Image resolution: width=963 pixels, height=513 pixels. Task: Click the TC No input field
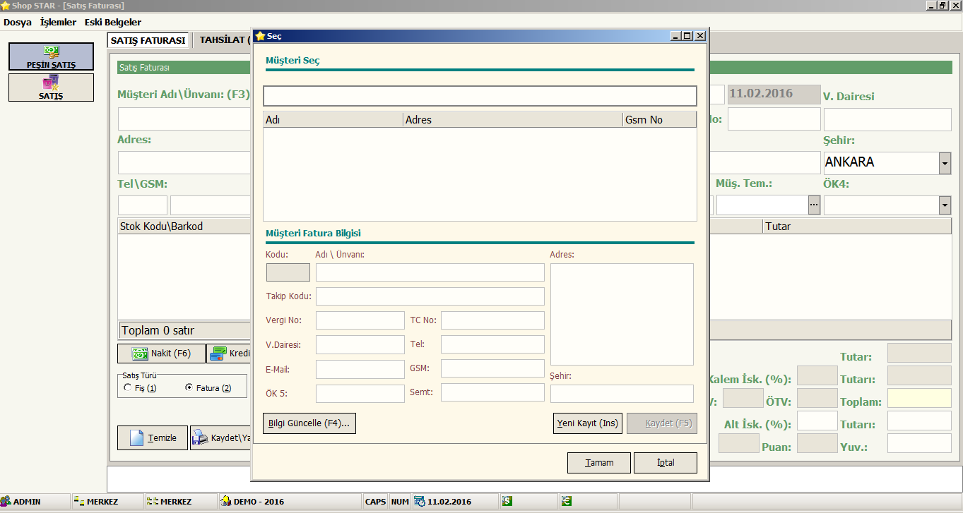click(x=492, y=320)
